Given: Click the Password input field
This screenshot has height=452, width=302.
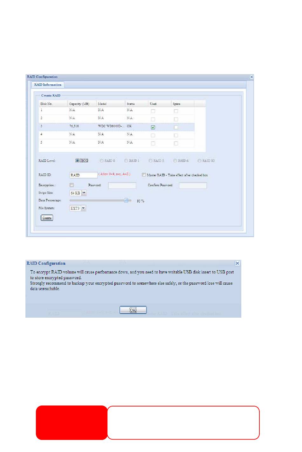Looking at the screenshot, I should pos(122,186).
